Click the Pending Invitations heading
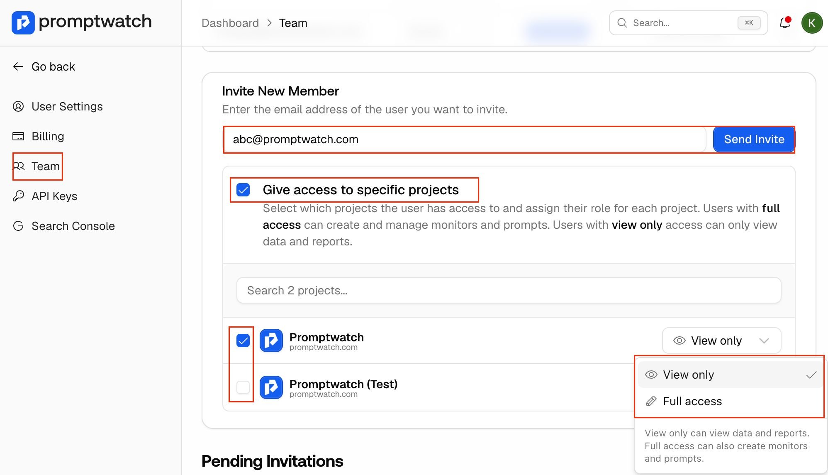Screen dimensions: 828x475 (x=272, y=461)
